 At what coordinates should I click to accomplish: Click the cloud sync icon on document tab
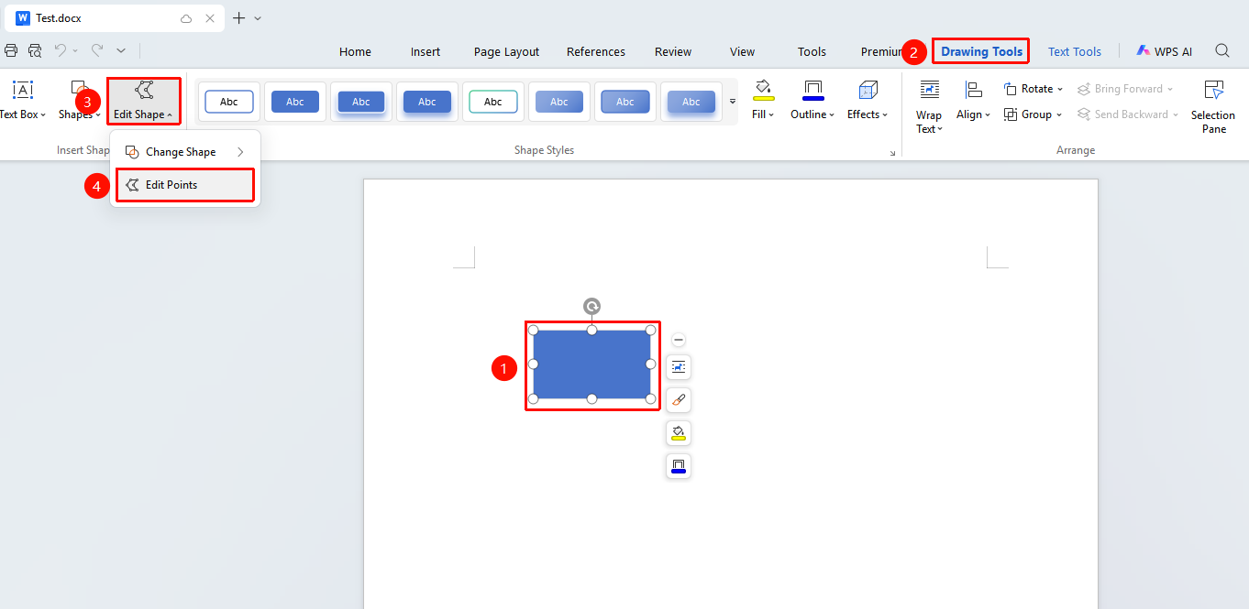187,18
